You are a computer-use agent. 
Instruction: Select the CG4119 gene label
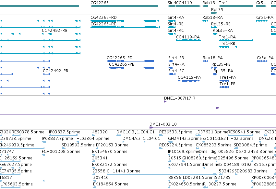point(184,3)
